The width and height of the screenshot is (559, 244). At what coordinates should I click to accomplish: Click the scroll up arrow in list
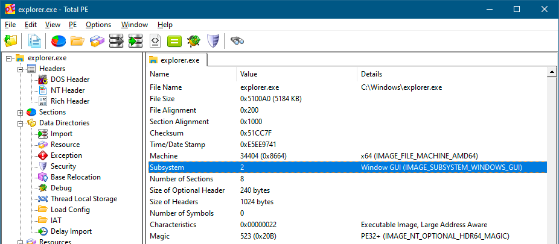(552, 73)
